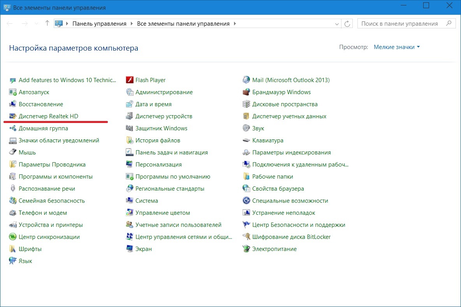Select Все элементы панели управления breadcrumb
Image resolution: width=461 pixels, height=307 pixels.
pyautogui.click(x=183, y=24)
